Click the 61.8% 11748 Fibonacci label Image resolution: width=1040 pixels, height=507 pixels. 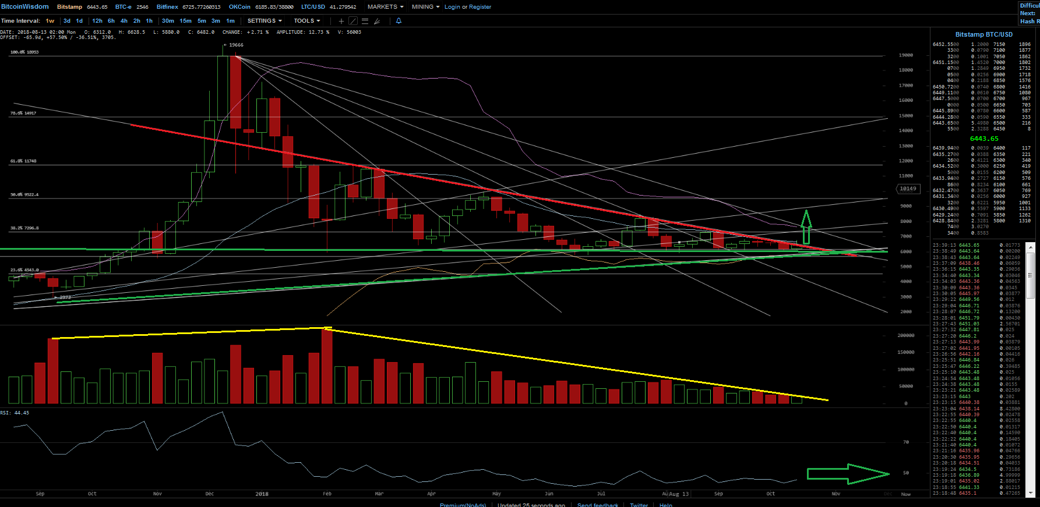click(x=23, y=161)
